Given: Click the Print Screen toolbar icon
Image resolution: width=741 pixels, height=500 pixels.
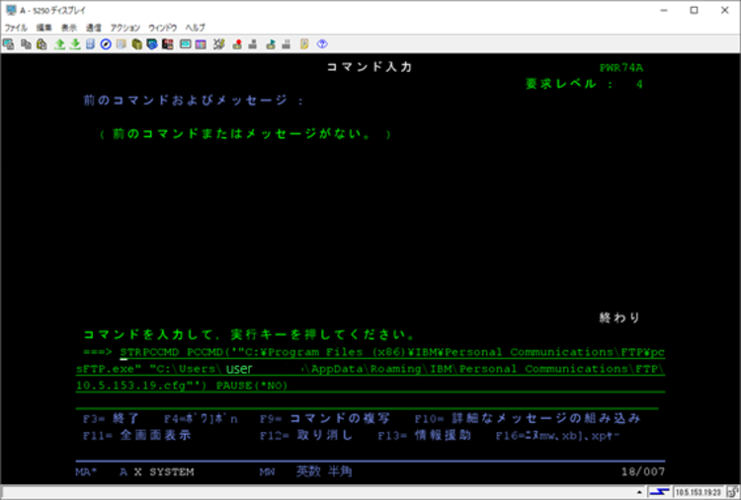Looking at the screenshot, I should coord(8,44).
